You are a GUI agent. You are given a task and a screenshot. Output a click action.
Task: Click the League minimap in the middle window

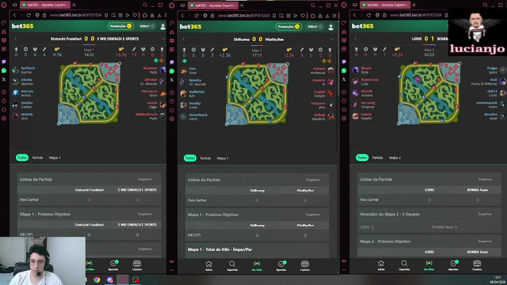257,93
